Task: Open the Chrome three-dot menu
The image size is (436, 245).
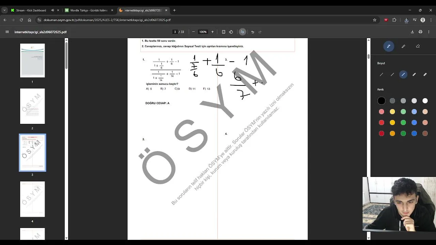Action: (x=431, y=20)
